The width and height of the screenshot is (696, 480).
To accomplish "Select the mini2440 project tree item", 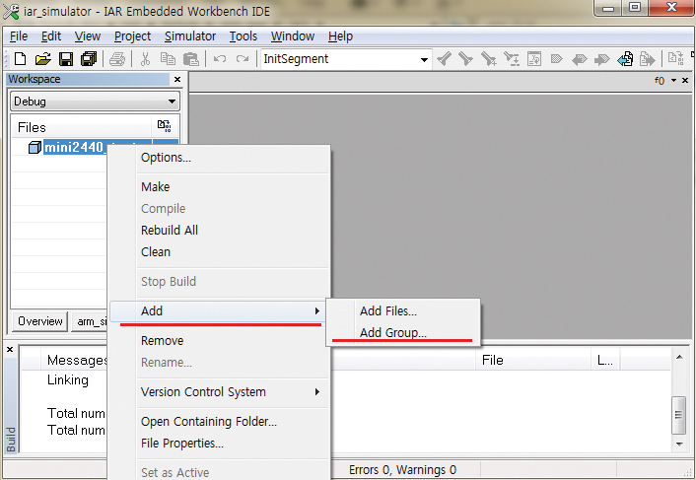I will click(x=75, y=147).
